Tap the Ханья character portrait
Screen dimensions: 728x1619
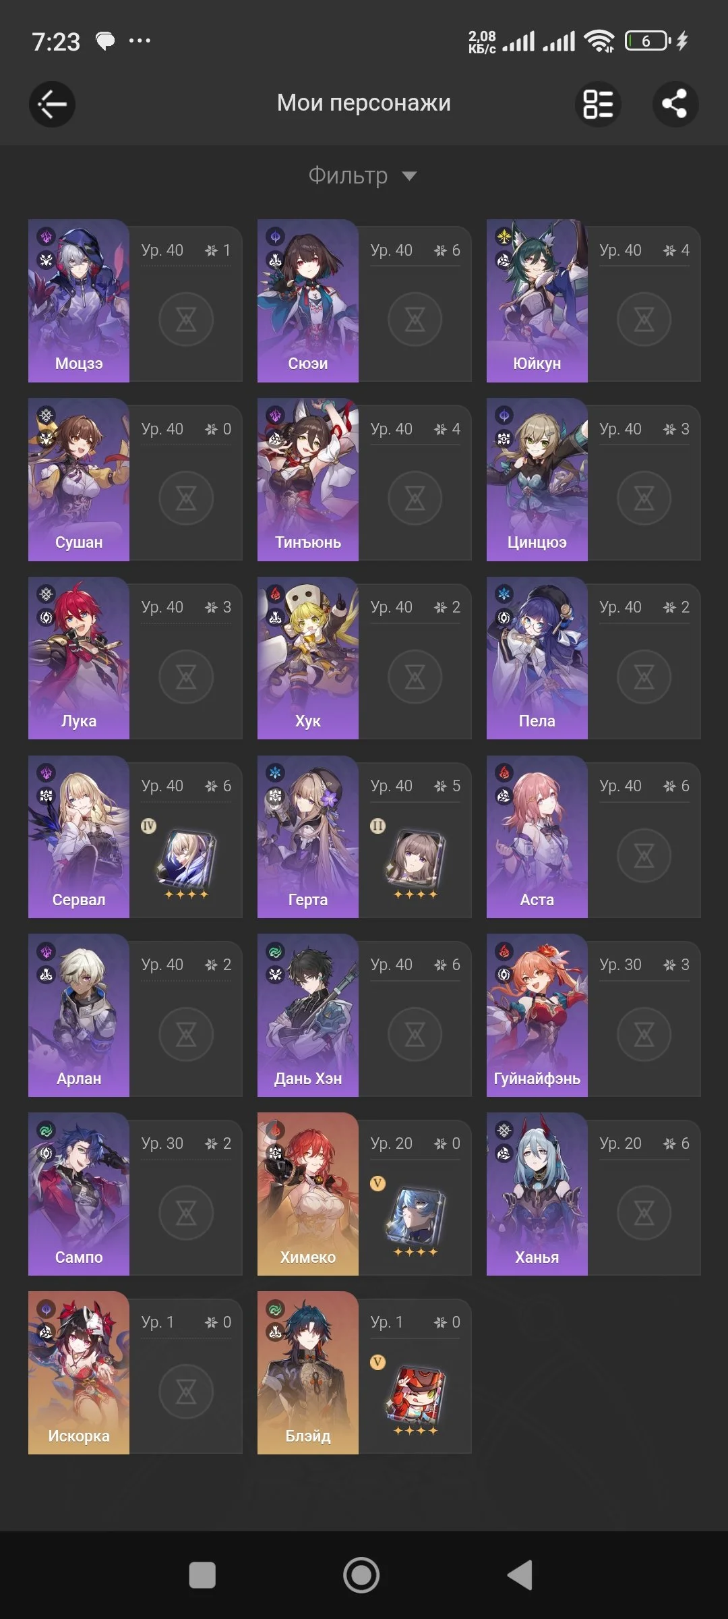(537, 1194)
